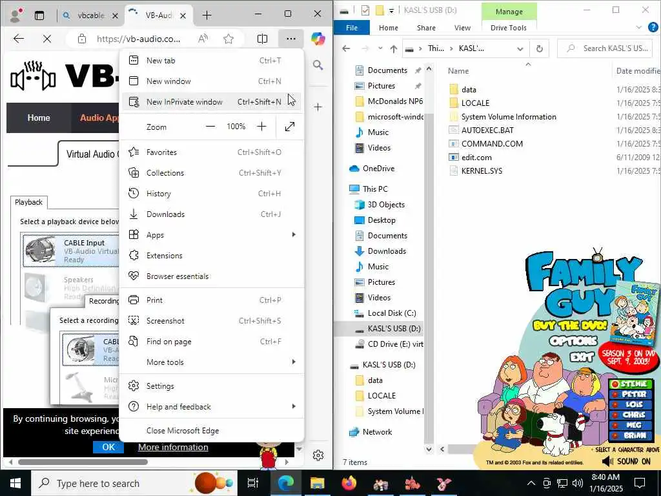Open Edge profile icon

click(16, 15)
